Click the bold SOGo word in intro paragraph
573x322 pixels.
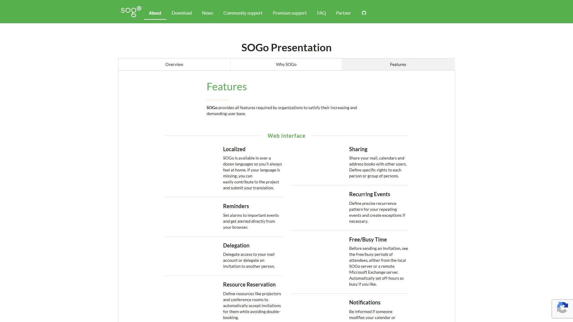pos(212,108)
